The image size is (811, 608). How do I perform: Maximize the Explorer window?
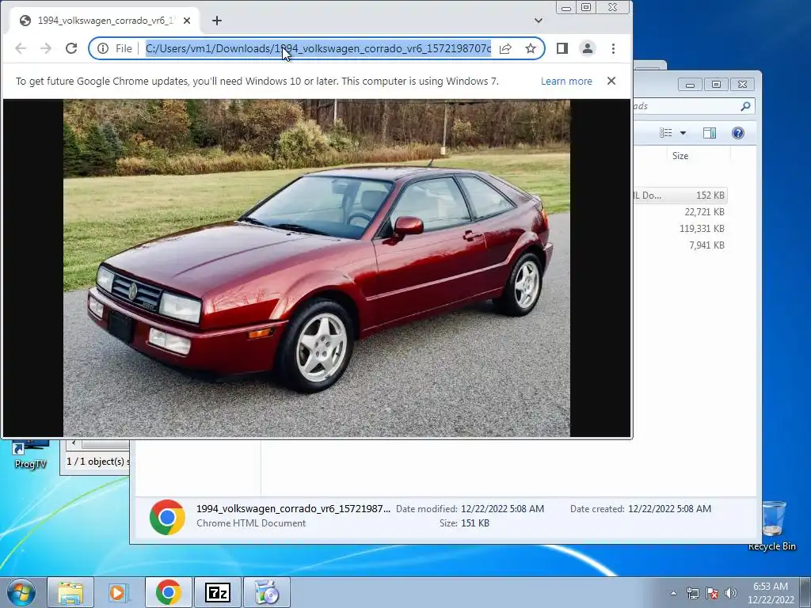click(x=716, y=84)
